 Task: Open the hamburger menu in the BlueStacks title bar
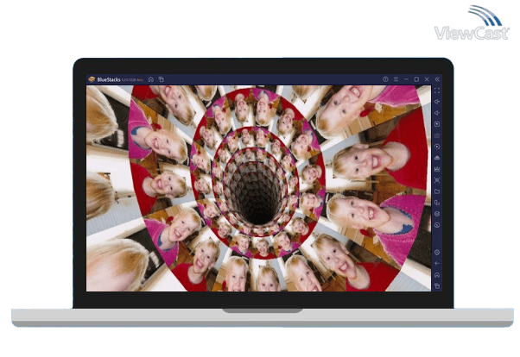tap(396, 79)
